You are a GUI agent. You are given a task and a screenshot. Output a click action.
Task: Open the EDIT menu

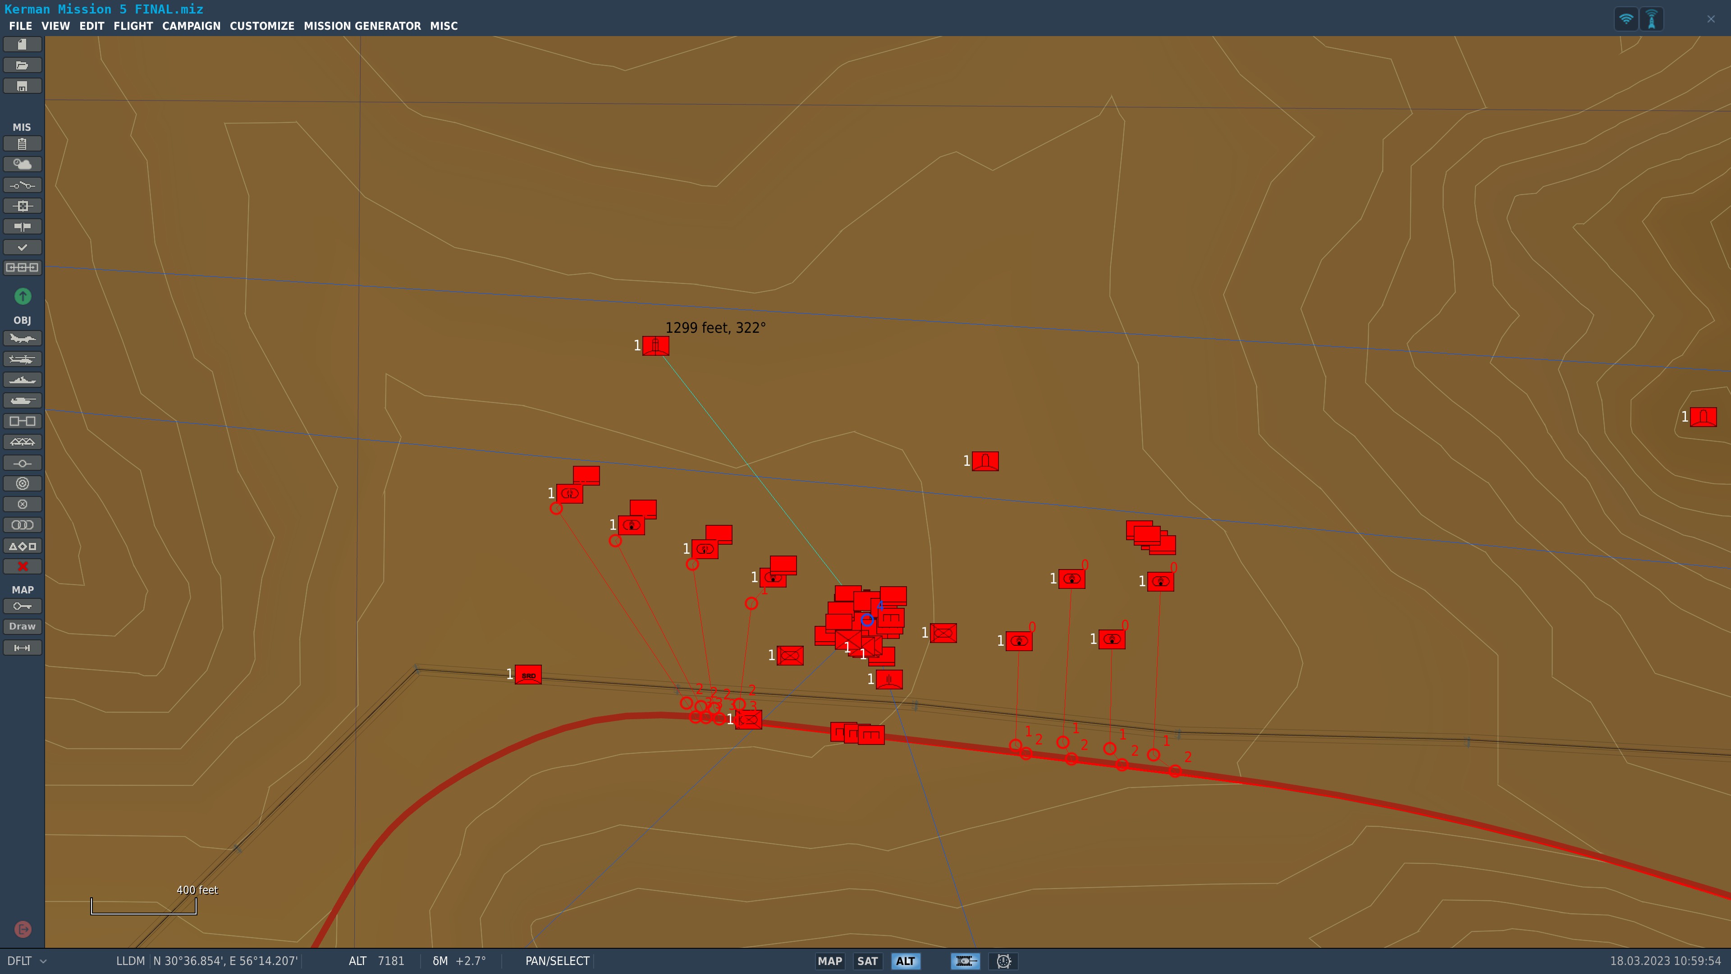[92, 26]
